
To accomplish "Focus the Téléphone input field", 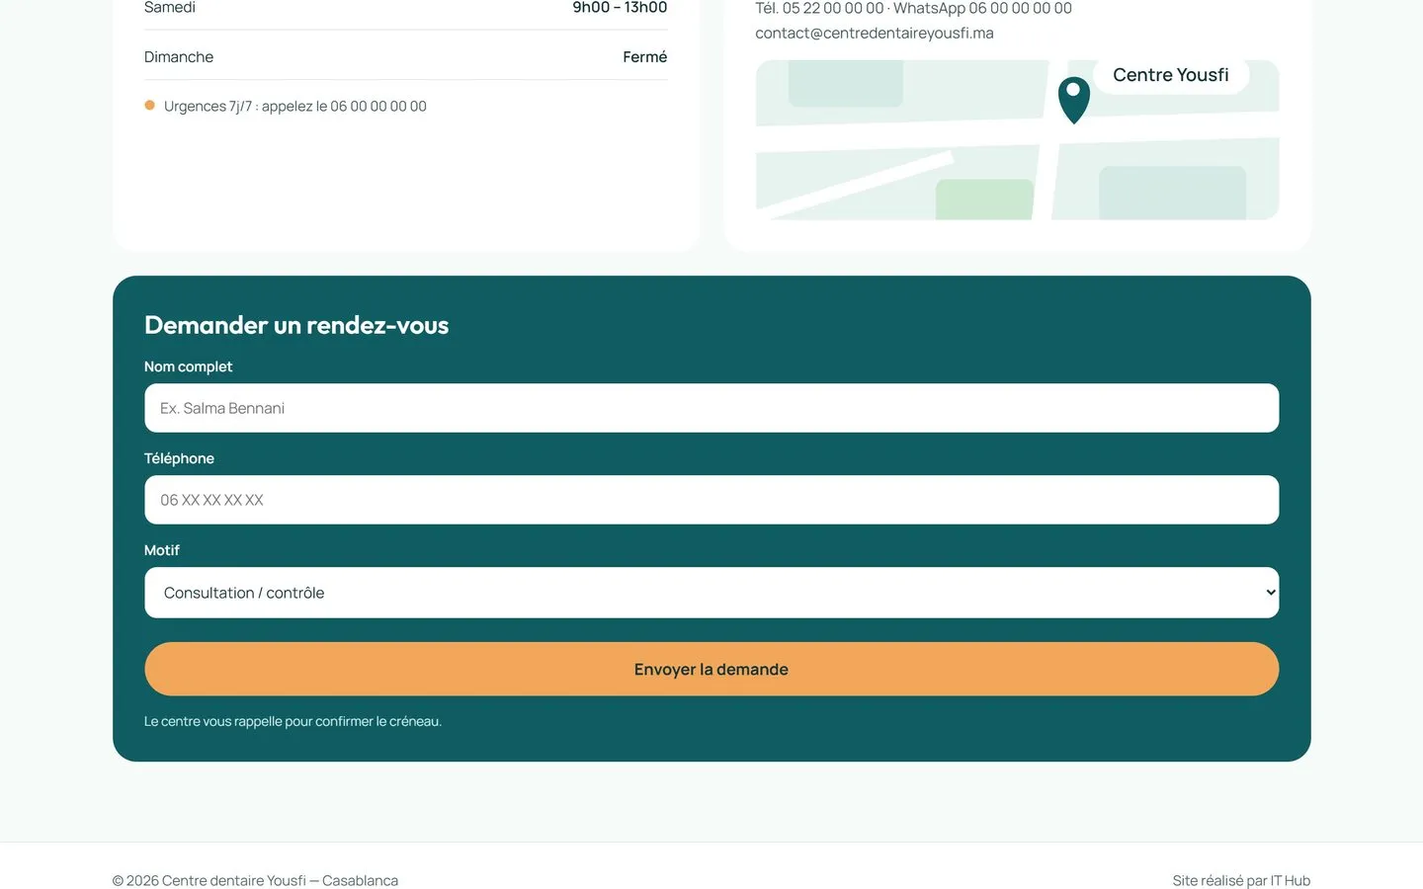I will tap(711, 500).
